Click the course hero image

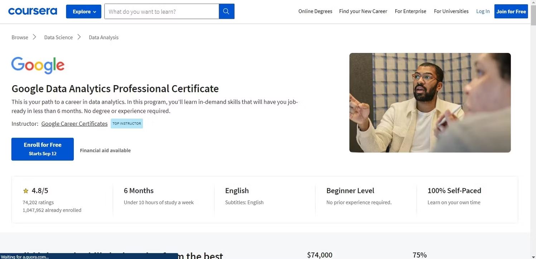point(430,103)
